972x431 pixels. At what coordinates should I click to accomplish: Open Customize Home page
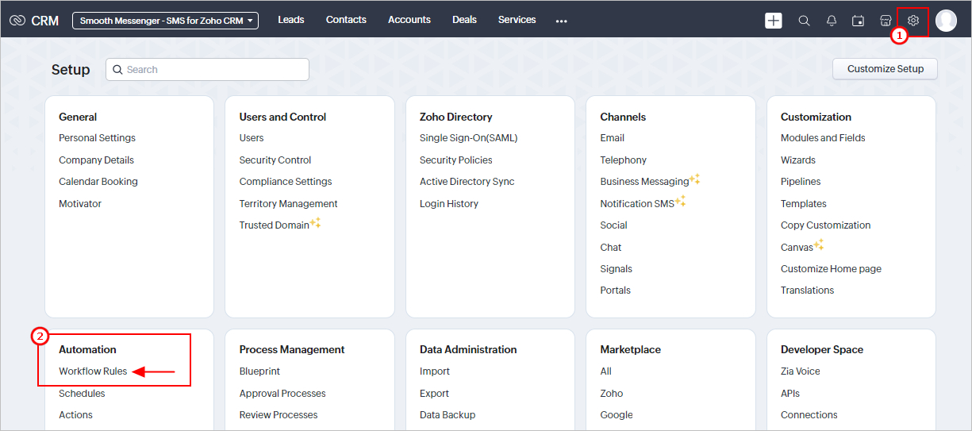coord(831,269)
